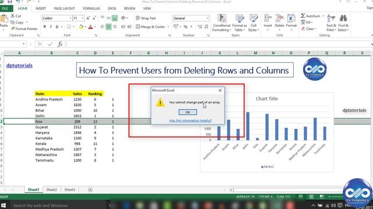Switch to the FORMULAS tab
The image size is (373, 209).
pos(92,9)
